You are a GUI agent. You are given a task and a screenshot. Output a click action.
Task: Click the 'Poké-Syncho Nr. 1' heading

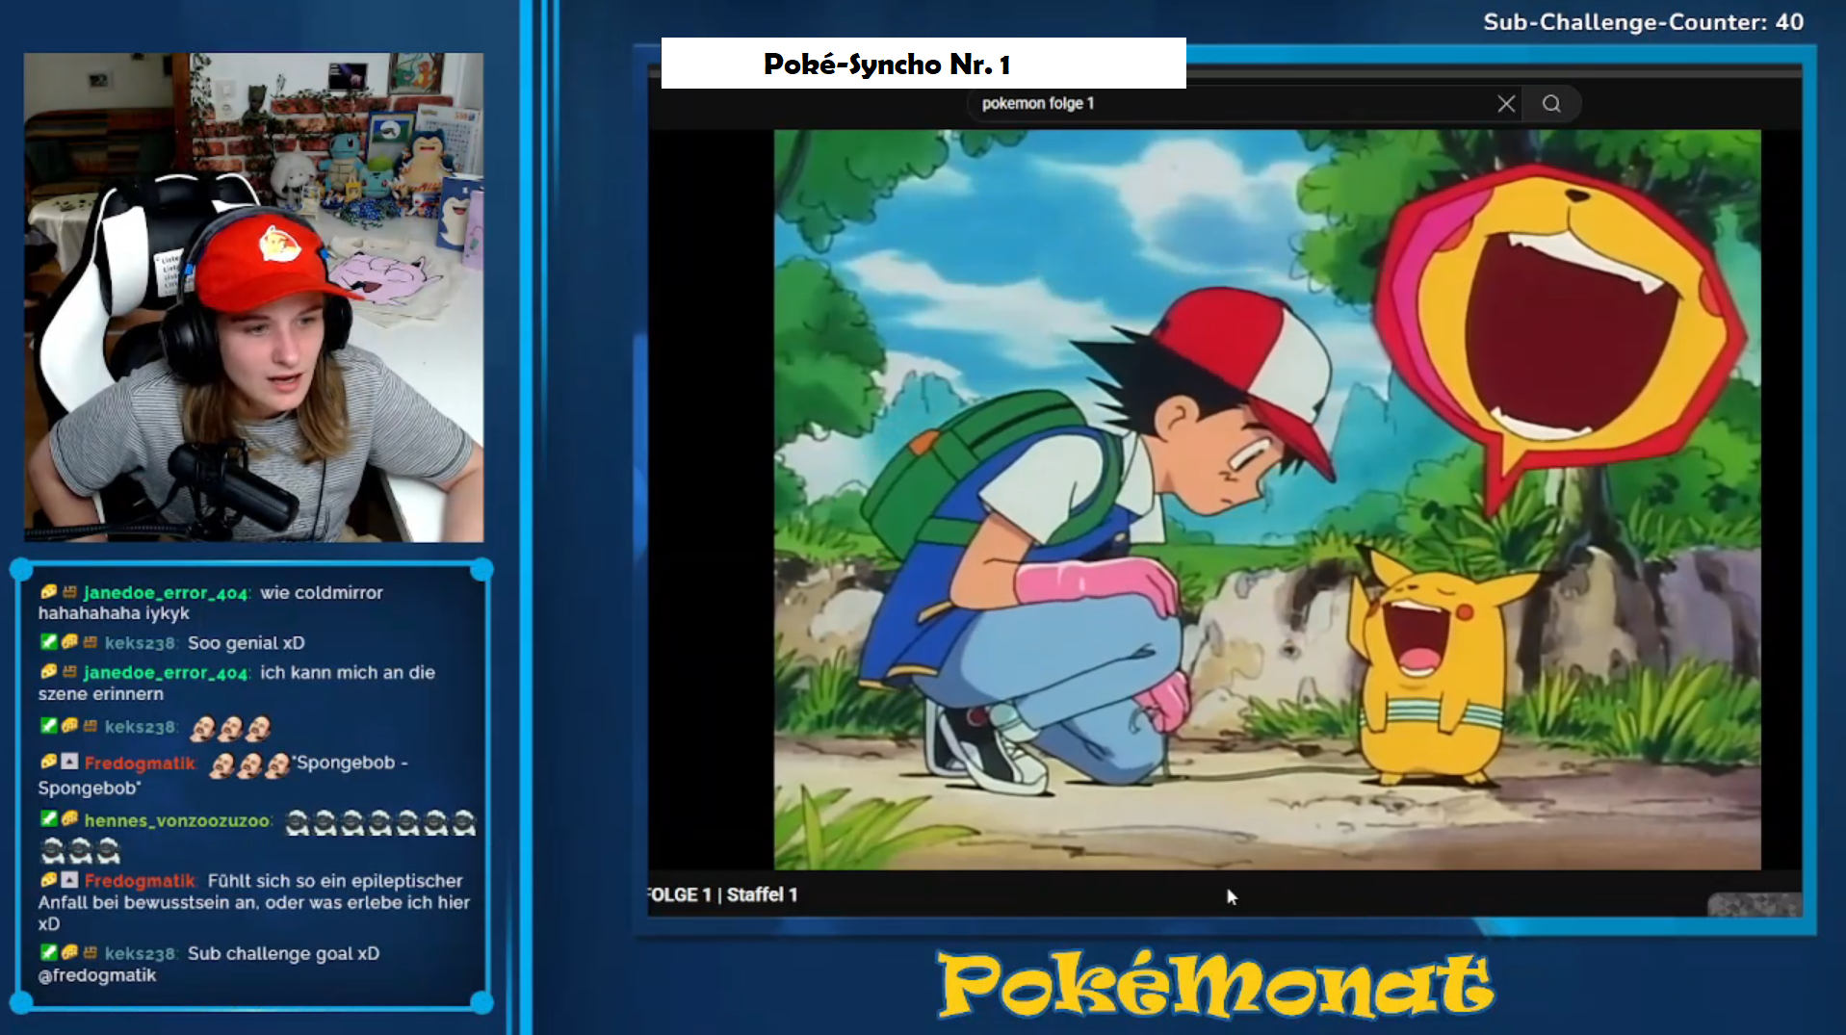(887, 65)
